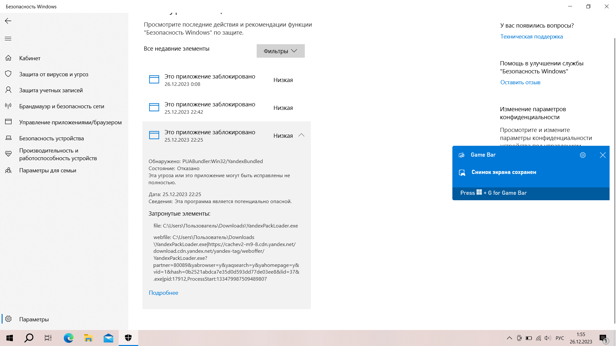Expand blocked app entry from 25.12.2023 22:42
616x346 pixels.
(x=227, y=108)
